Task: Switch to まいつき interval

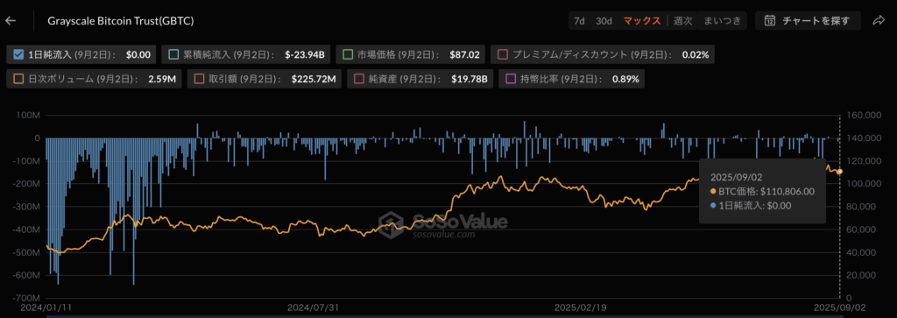Action: click(x=722, y=21)
